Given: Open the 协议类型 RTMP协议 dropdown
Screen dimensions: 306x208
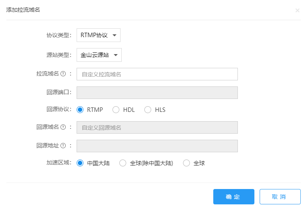Looking at the screenshot, I should click(x=98, y=35).
